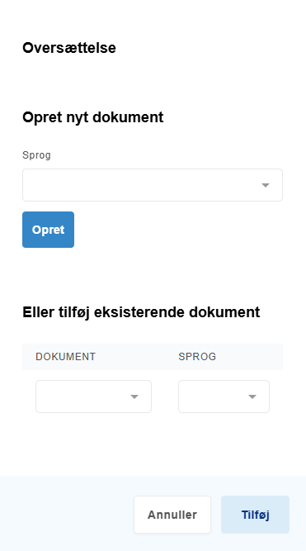306x551 pixels.
Task: Click the small Sprog field label
Action: (x=36, y=155)
